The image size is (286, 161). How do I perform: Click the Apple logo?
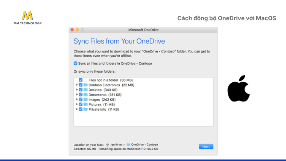(239, 88)
